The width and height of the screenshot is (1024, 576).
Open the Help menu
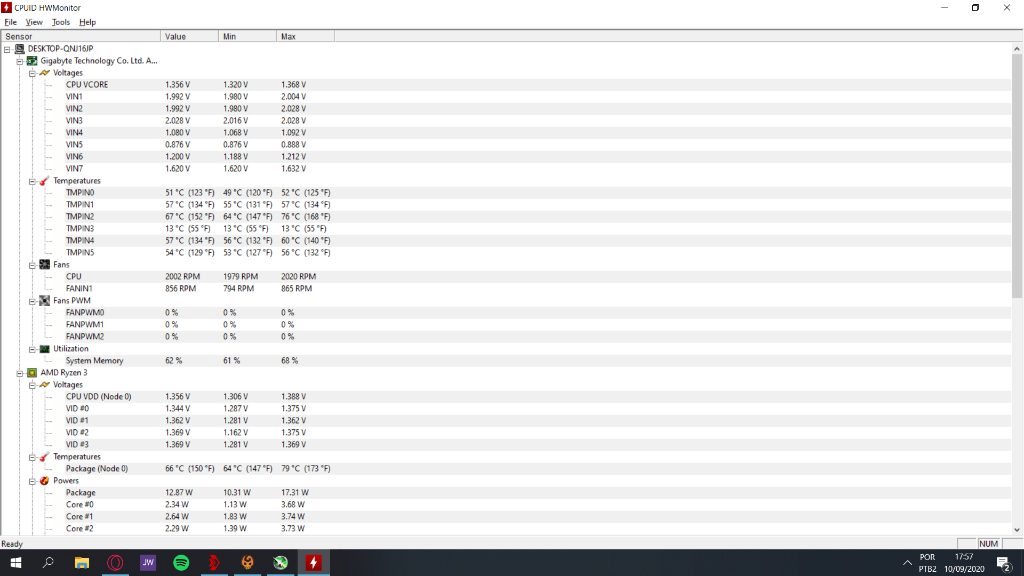click(x=87, y=22)
